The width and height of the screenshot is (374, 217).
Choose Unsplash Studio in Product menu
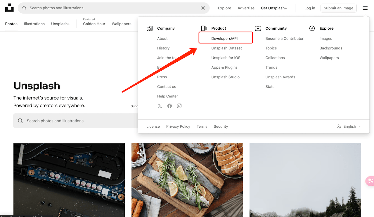(226, 77)
